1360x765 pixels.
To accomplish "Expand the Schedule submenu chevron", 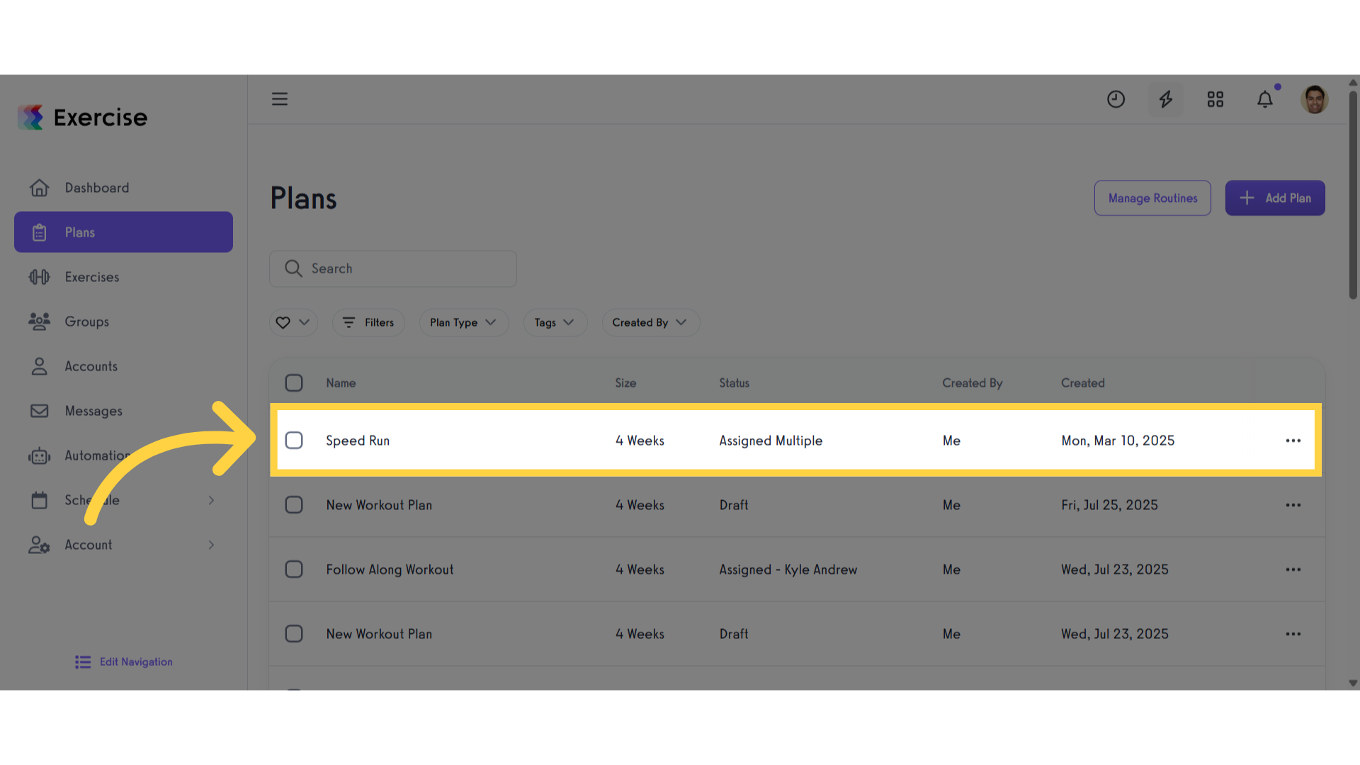I will (211, 500).
